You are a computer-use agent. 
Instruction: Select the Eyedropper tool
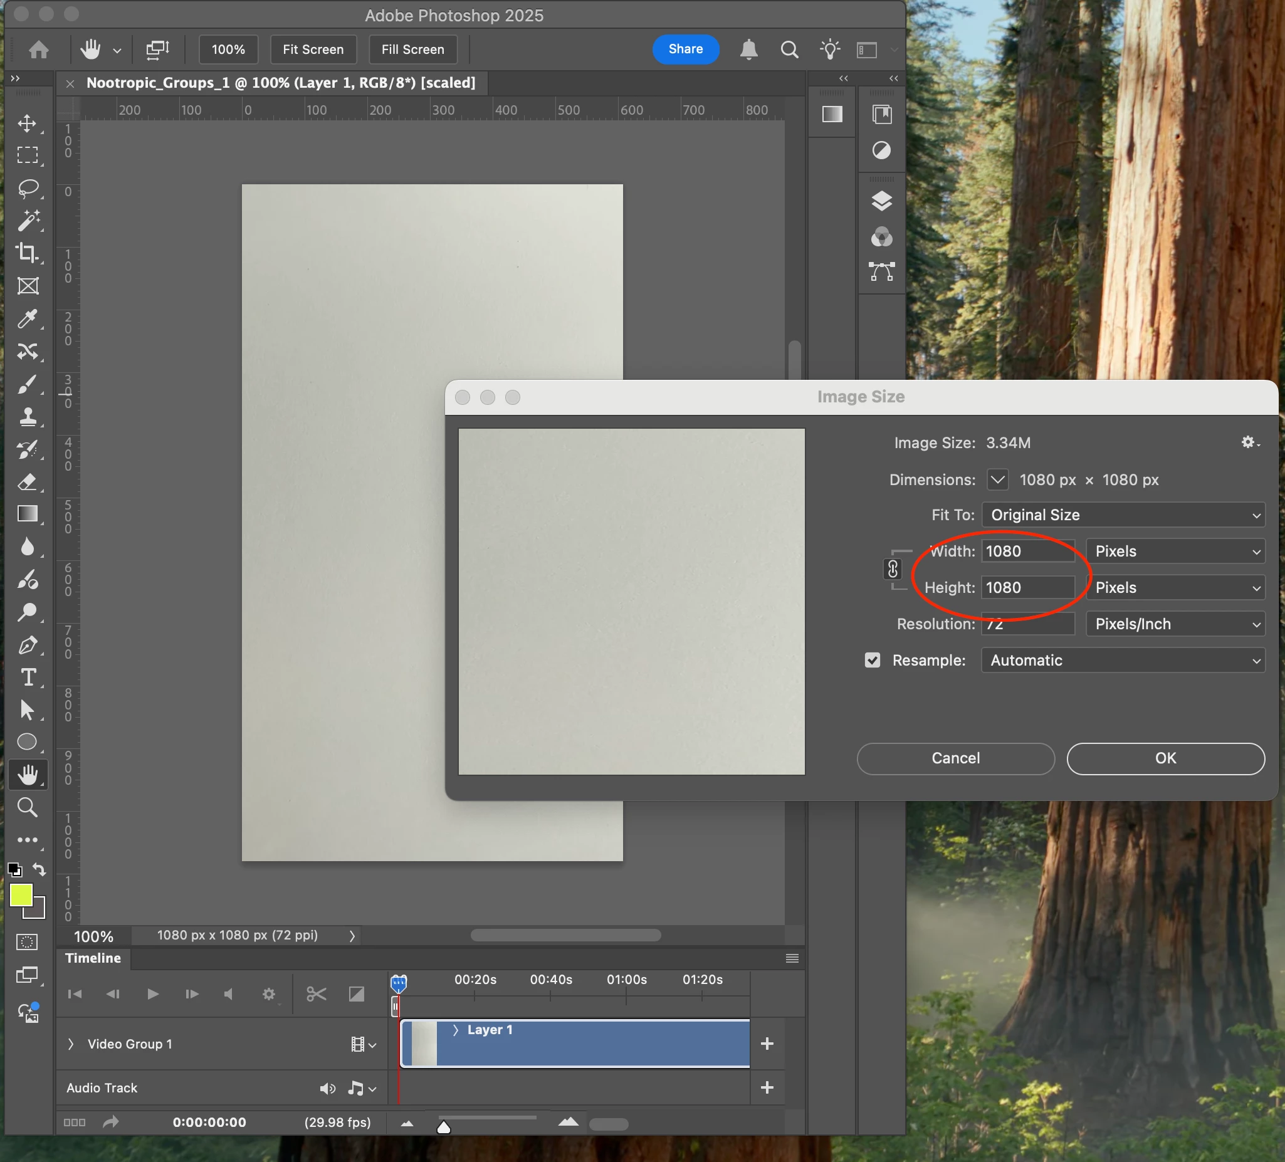27,319
